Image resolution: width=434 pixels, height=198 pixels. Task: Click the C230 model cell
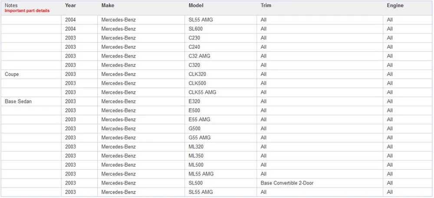tap(194, 38)
